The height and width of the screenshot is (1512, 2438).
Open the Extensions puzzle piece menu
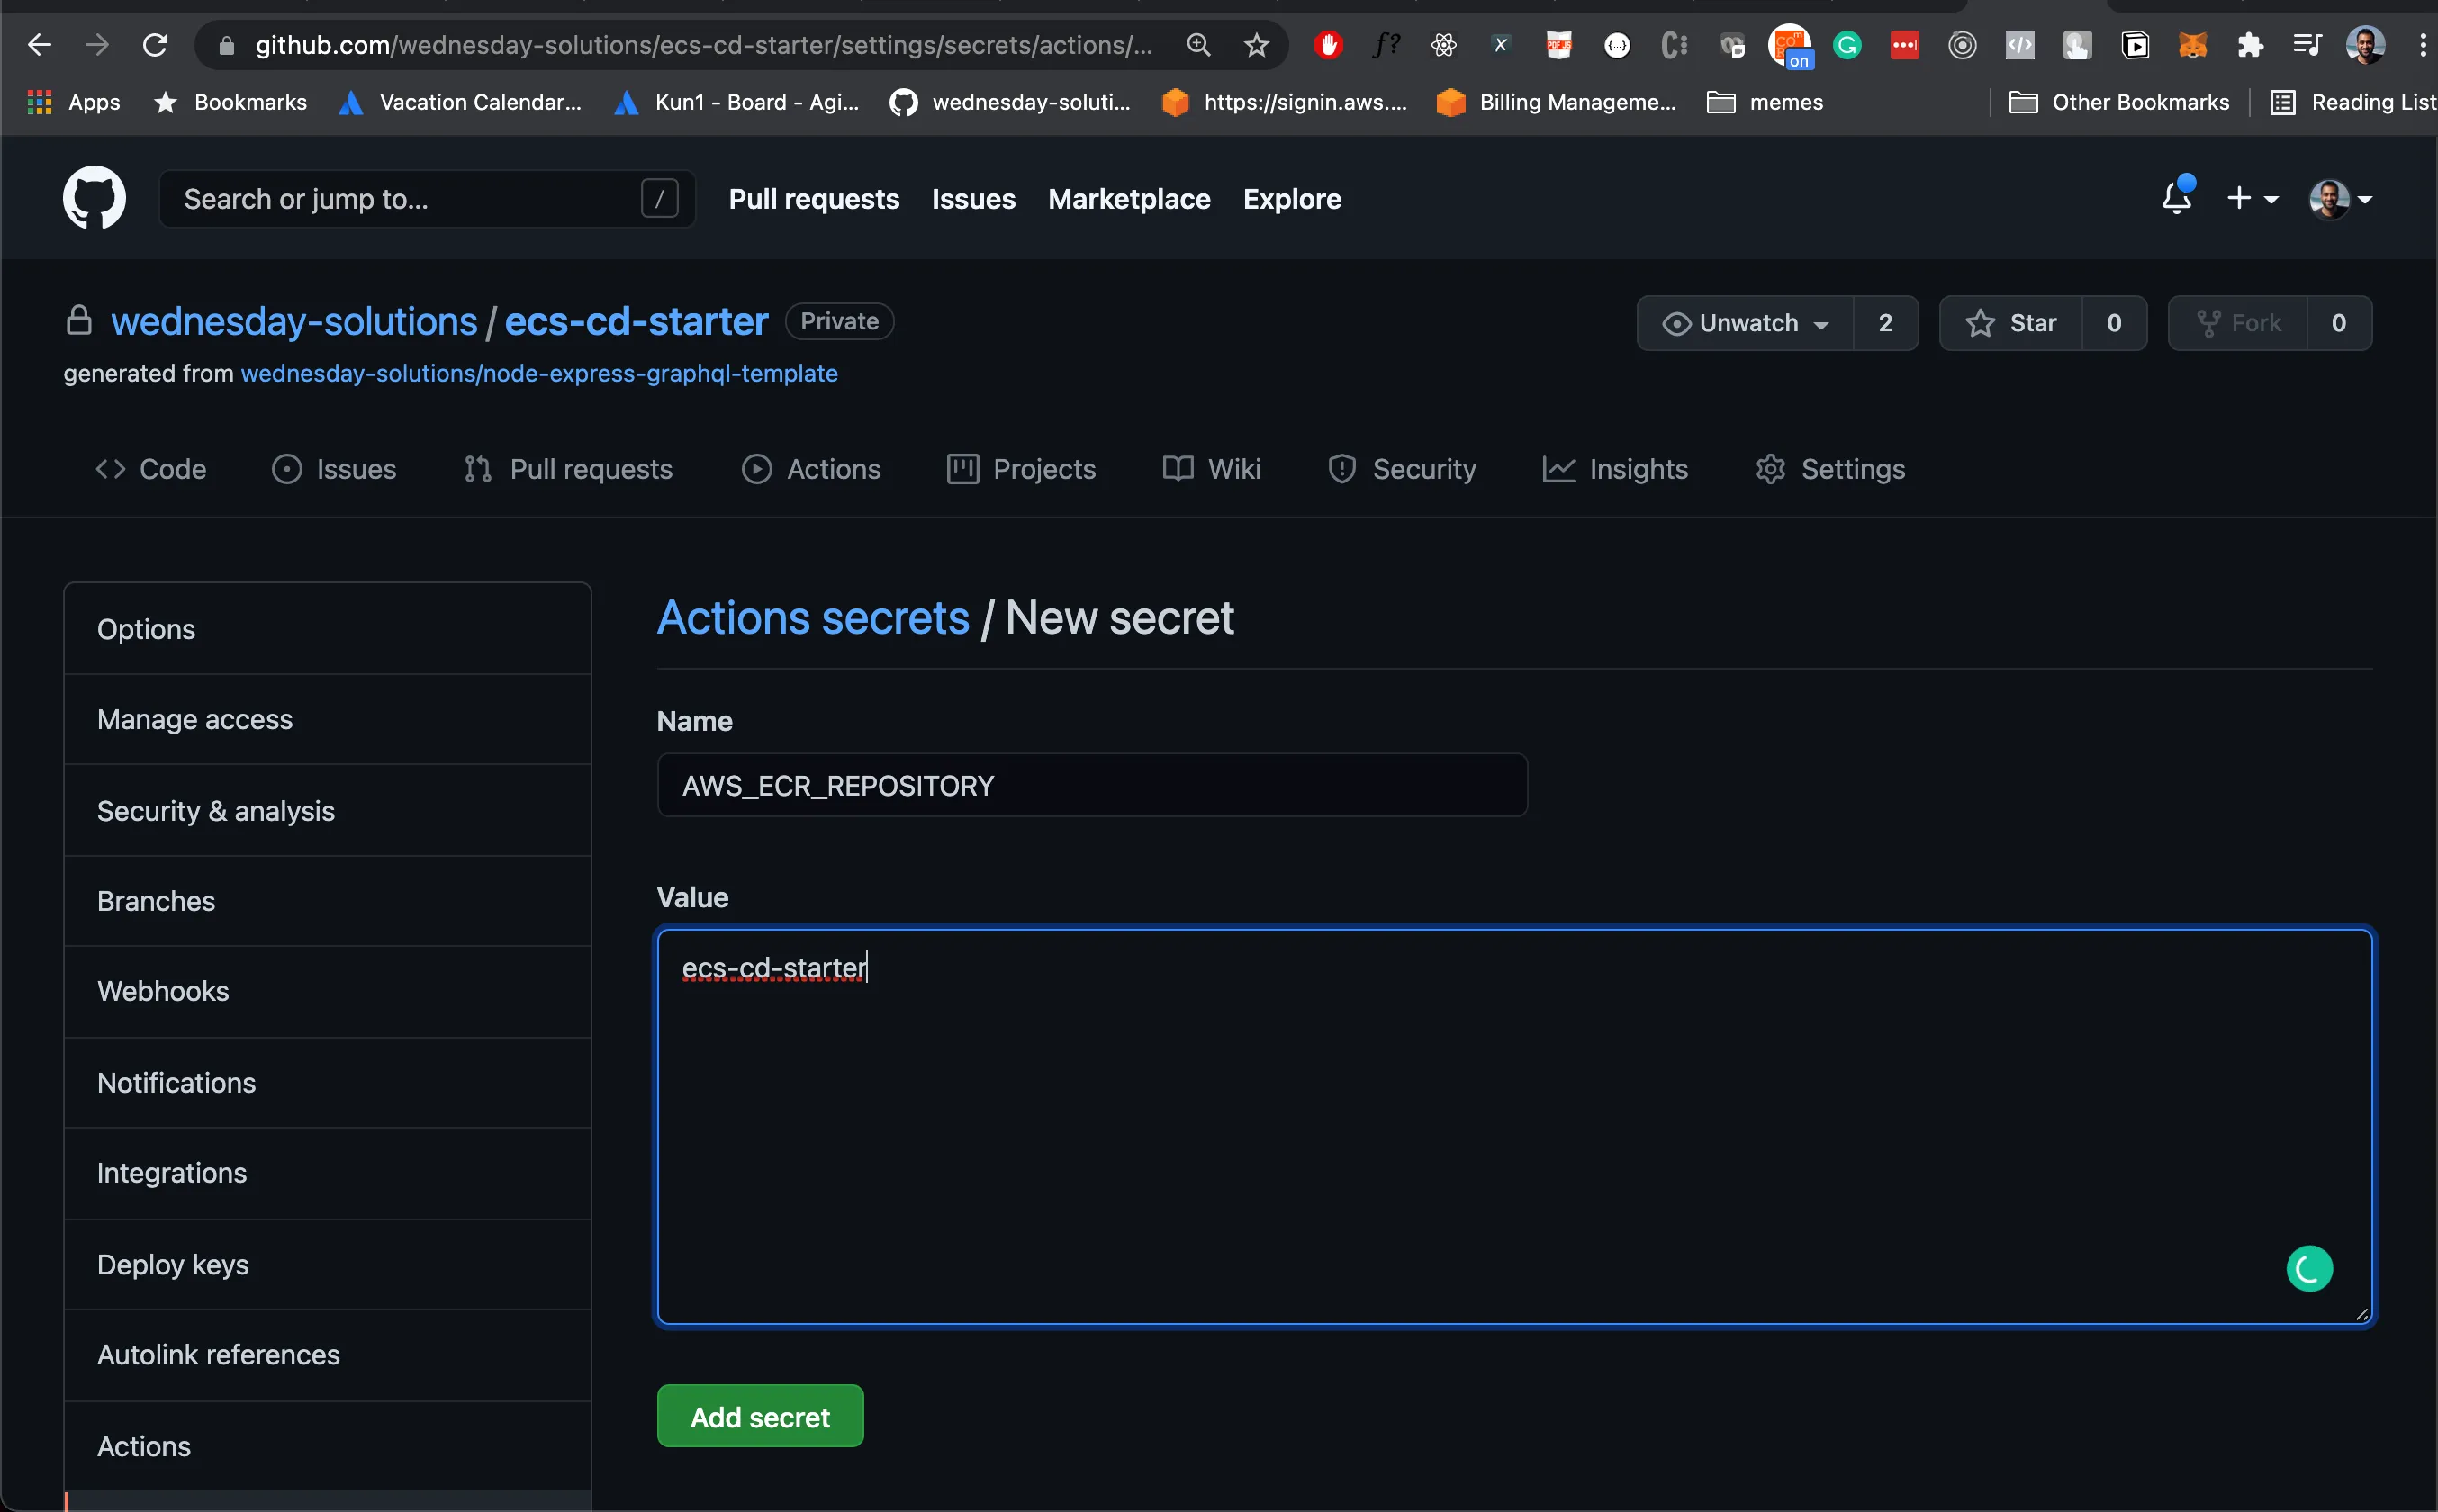click(x=2250, y=45)
